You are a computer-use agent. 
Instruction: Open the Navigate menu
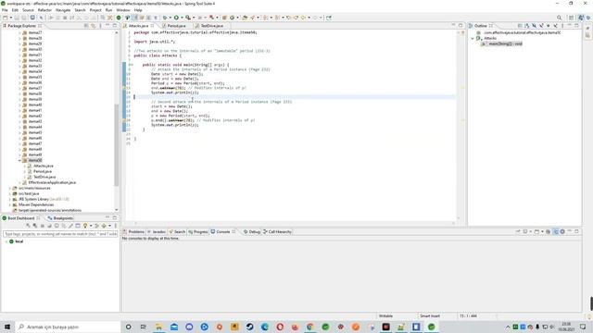tap(63, 10)
